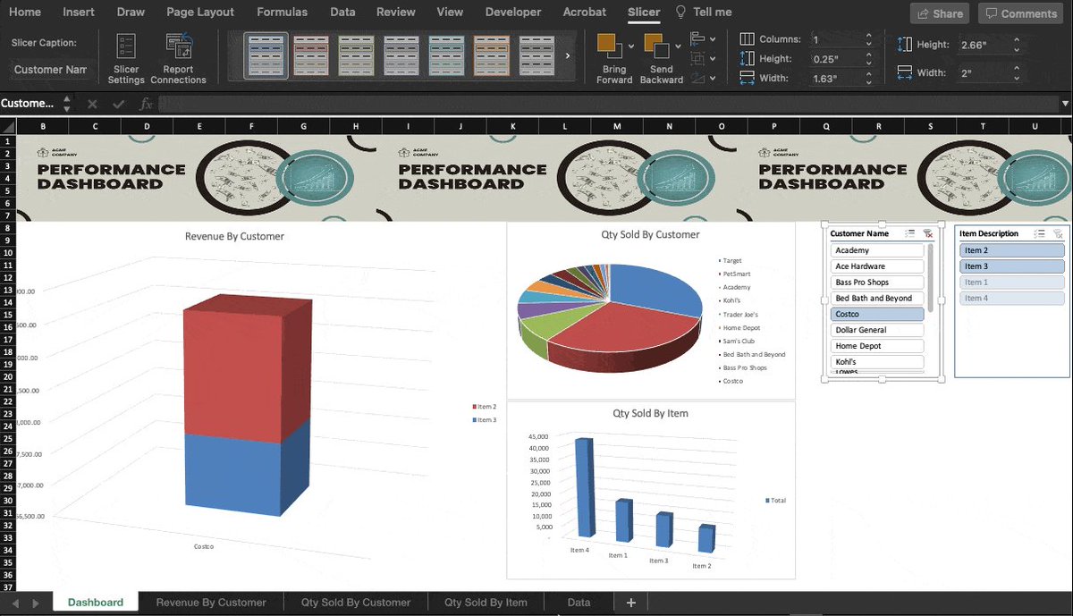Select the last visible slicer style swatch
Image resolution: width=1073 pixels, height=616 pixels.
tap(536, 55)
